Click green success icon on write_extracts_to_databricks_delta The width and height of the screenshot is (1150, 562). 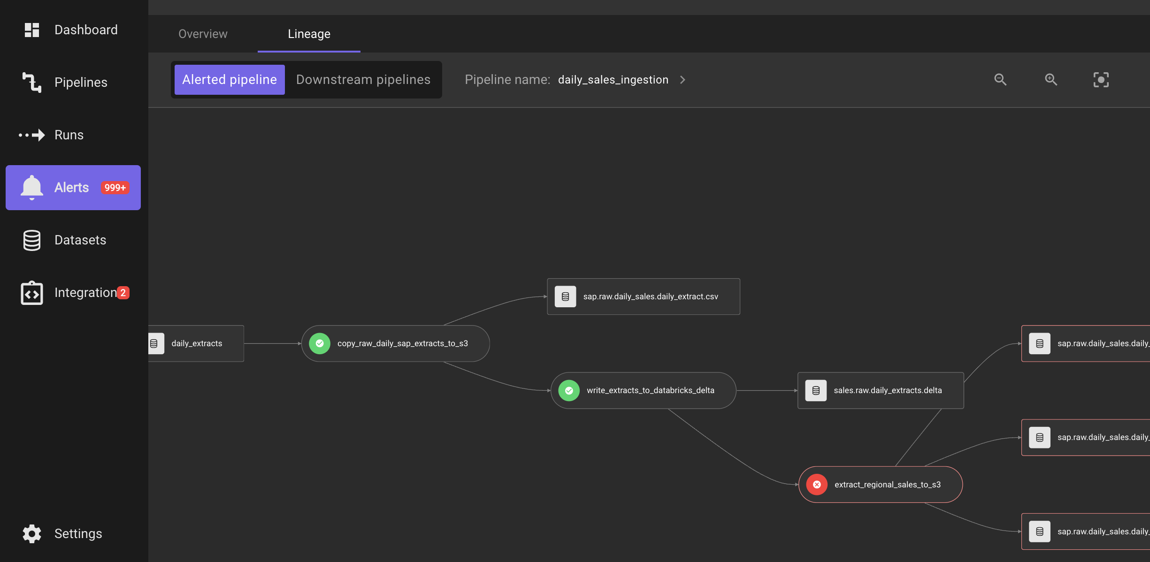pos(569,390)
